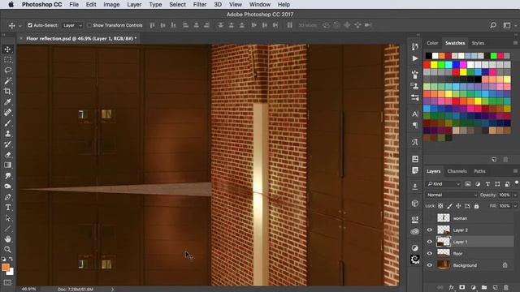Select the Pen tool
This screenshot has width=520, height=292.
7,197
